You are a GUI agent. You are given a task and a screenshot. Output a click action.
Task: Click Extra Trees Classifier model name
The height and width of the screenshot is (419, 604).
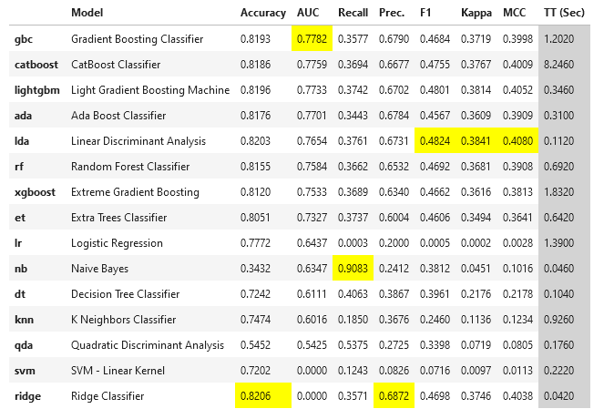pos(118,218)
